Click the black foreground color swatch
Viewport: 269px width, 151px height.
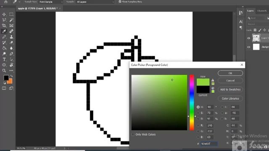6,78
